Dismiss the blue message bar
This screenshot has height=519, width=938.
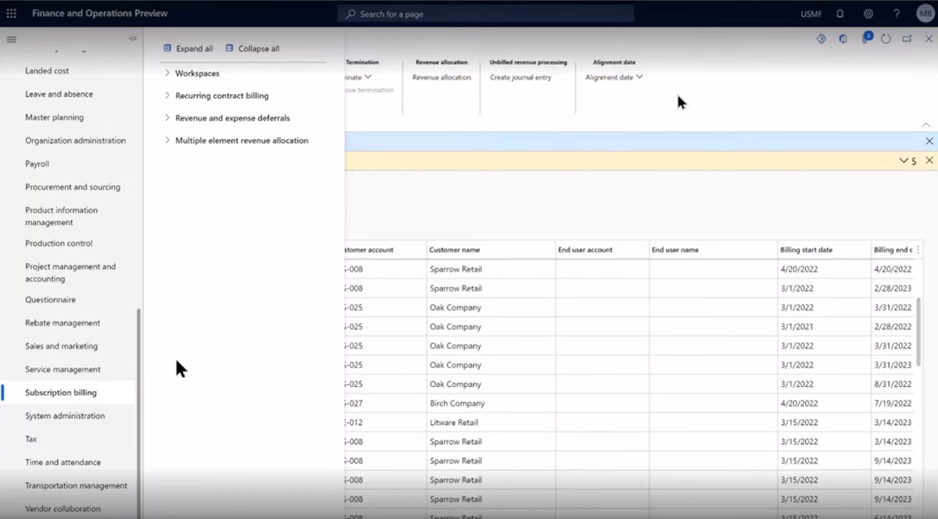(x=929, y=141)
